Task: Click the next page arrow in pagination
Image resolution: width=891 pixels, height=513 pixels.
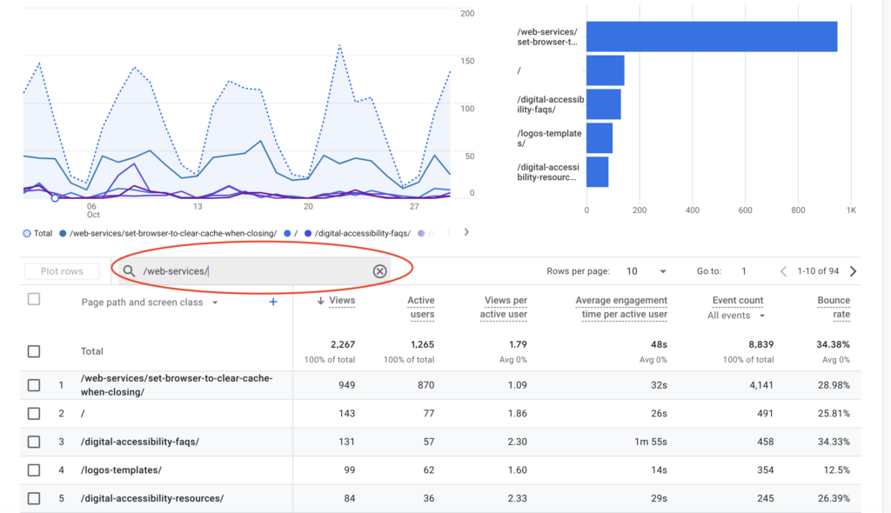Action: pyautogui.click(x=852, y=270)
